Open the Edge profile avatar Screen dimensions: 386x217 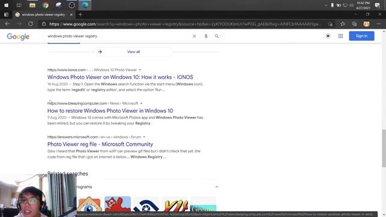366,24
